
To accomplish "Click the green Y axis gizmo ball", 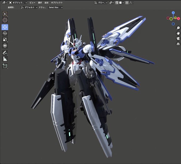I will coord(175,18).
